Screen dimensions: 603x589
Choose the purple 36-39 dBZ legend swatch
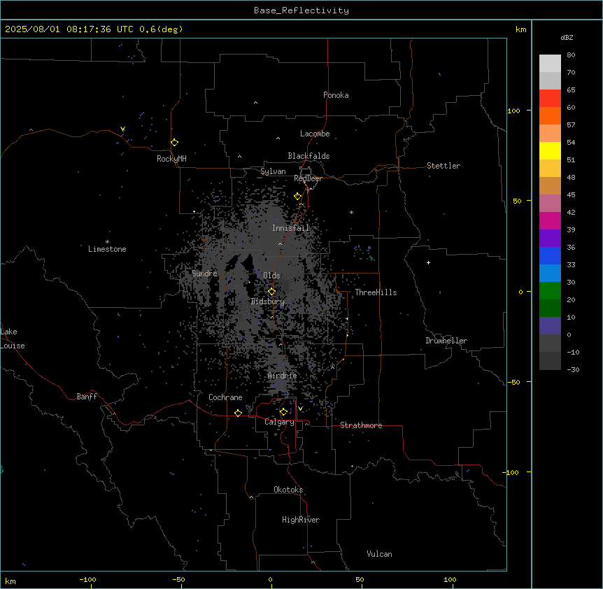click(x=550, y=238)
